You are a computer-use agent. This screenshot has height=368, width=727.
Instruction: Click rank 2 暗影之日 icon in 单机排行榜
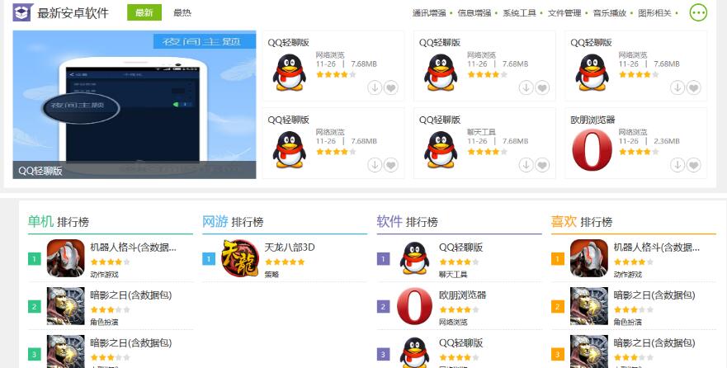[x=66, y=306]
